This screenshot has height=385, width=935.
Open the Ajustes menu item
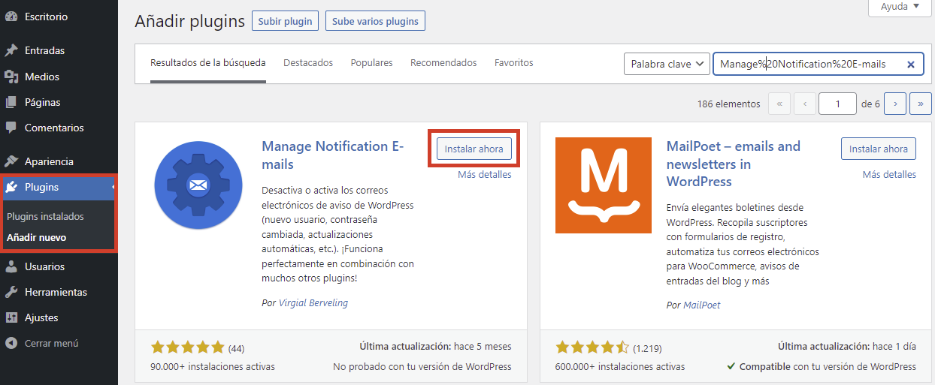point(59,317)
